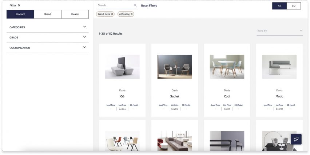The height and width of the screenshot is (155, 310).
Task: Open thumbnail with long lounge sofa
Action: point(175,141)
